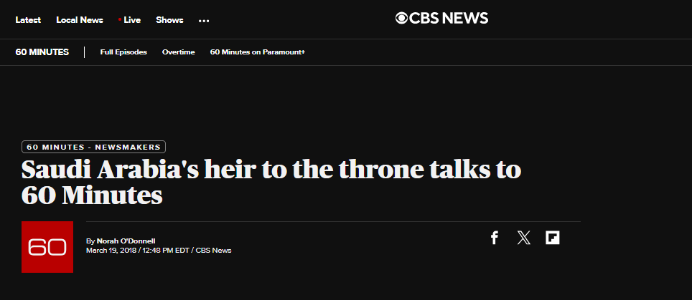Open 60 Minutes on Paramount+ link
This screenshot has width=692, height=300.
point(258,52)
